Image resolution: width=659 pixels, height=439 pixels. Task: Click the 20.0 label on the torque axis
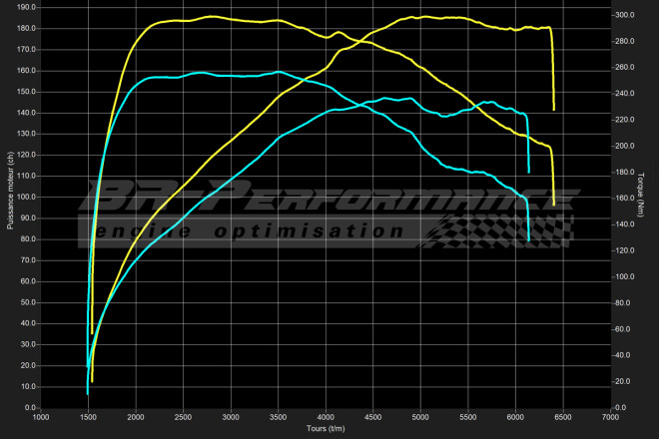click(x=624, y=381)
